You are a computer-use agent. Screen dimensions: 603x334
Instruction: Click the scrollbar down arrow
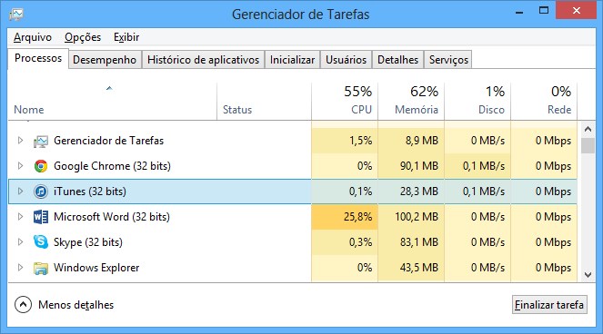588,274
